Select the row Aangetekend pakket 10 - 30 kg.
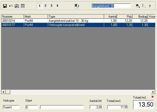This screenshot has width=157, height=112. [68, 21]
